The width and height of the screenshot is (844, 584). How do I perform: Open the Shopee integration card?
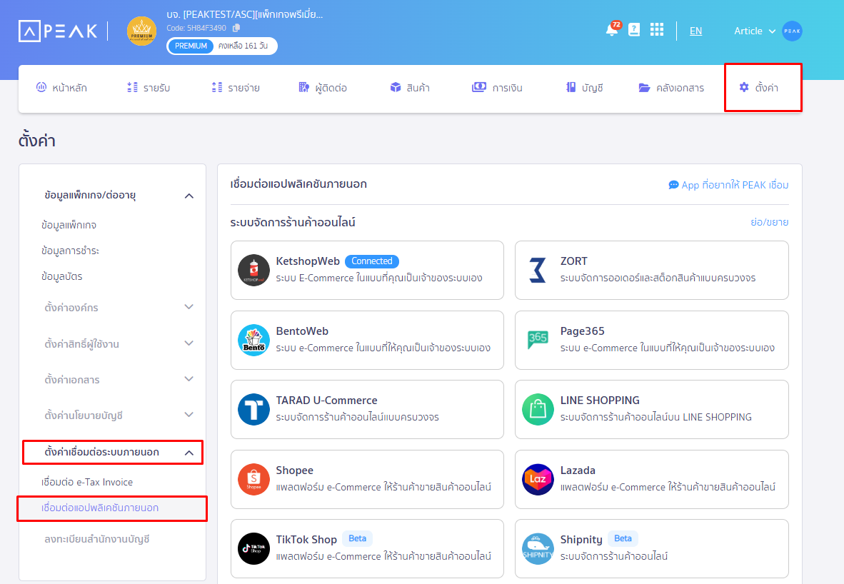(x=367, y=479)
